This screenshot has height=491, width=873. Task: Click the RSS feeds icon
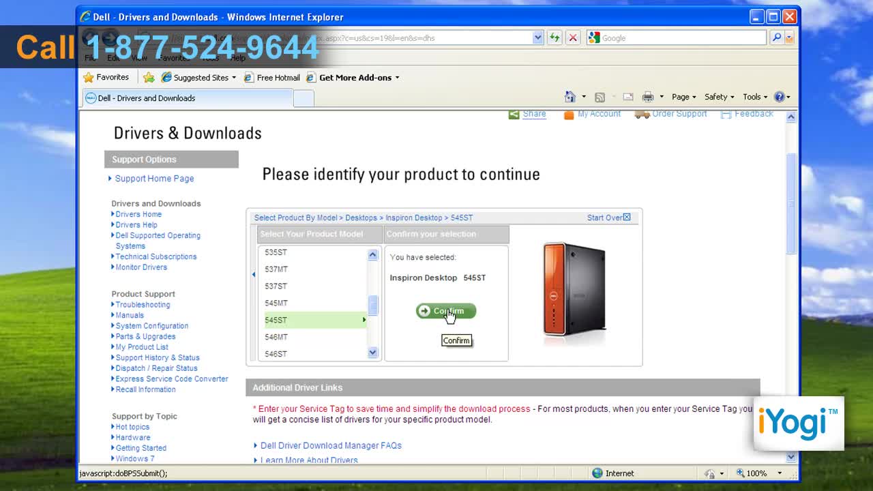pos(600,97)
